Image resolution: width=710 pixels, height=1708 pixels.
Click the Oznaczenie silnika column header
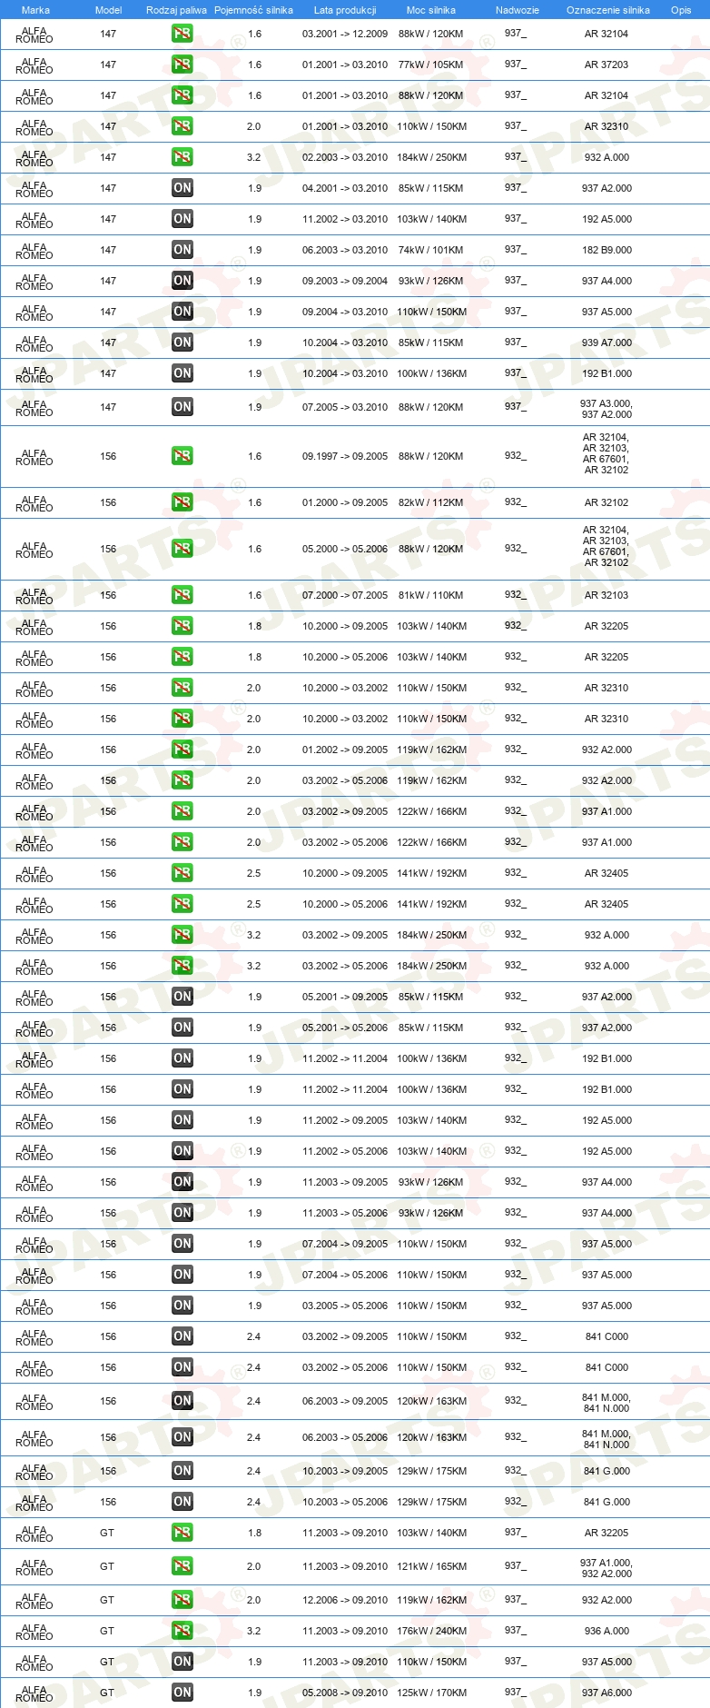[608, 10]
